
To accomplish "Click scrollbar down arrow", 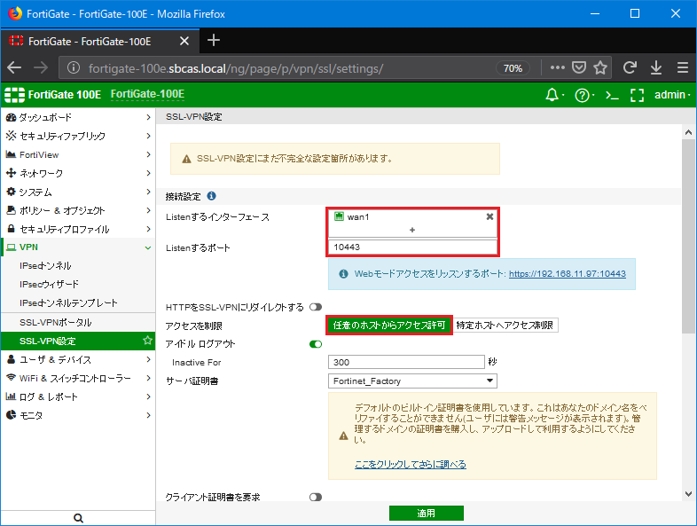I will pyautogui.click(x=688, y=493).
